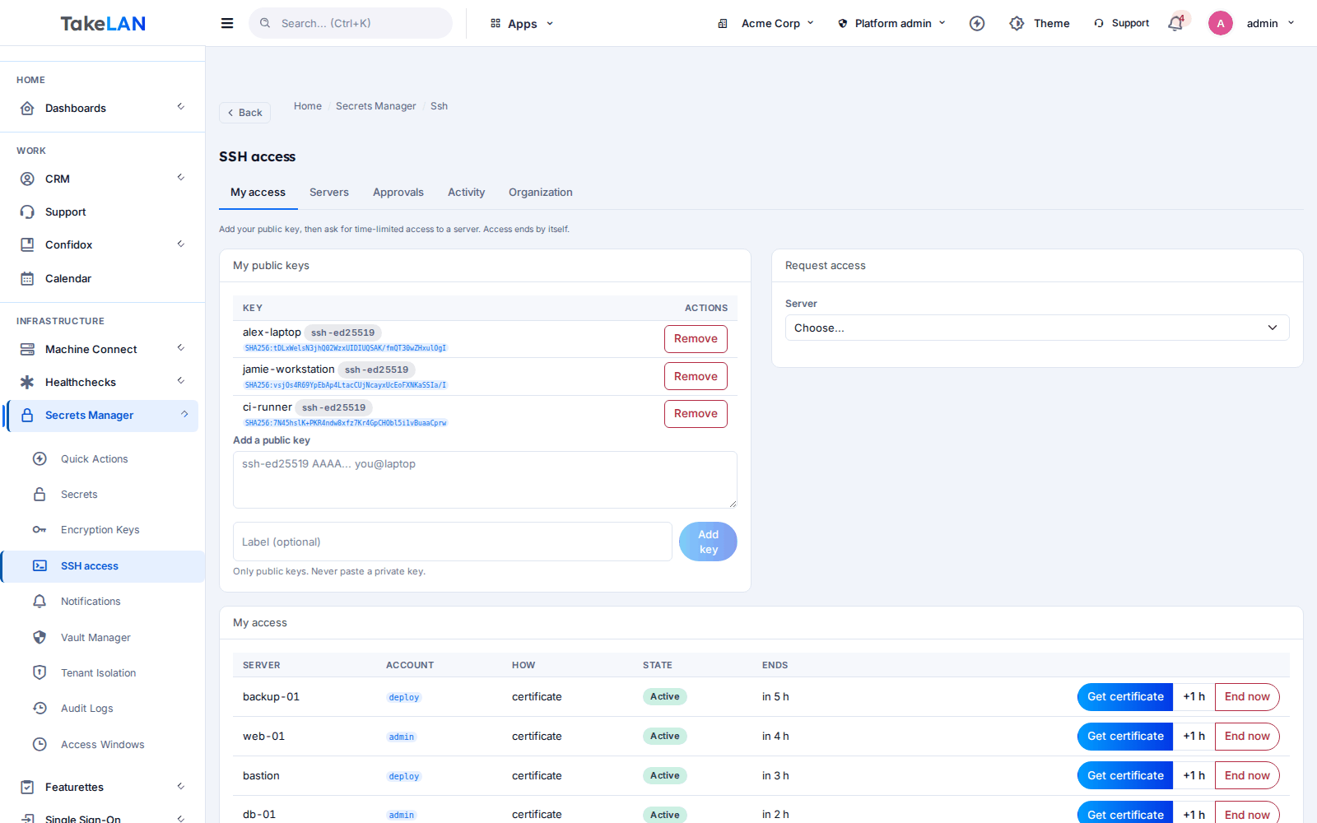Switch to the Activity tab

(x=466, y=192)
